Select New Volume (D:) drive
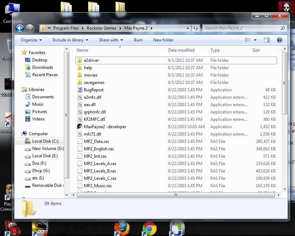Image resolution: width=295 pixels, height=236 pixels. (x=48, y=149)
